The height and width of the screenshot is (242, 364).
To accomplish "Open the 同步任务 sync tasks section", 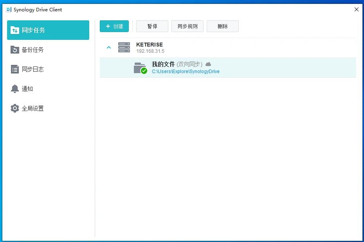I will (x=48, y=30).
